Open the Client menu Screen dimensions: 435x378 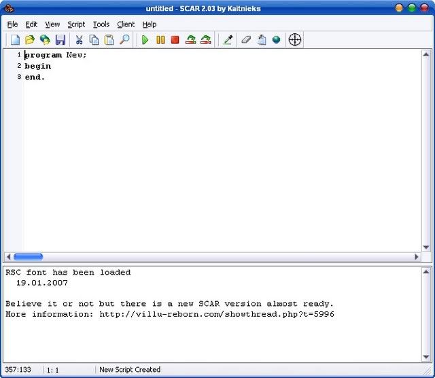126,24
